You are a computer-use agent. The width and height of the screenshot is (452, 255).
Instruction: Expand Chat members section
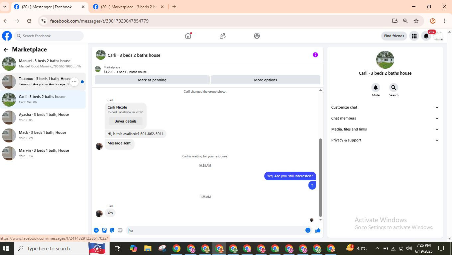point(385,118)
